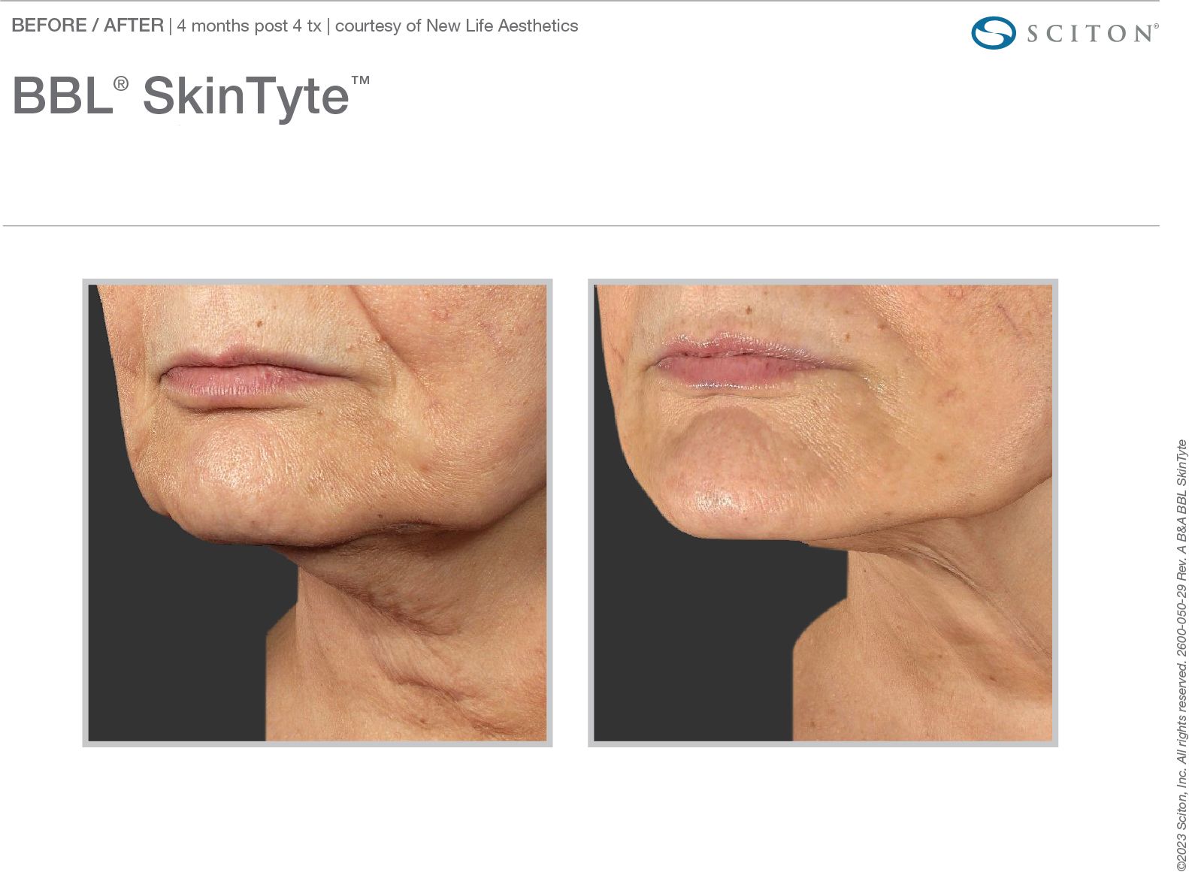Click the BBL SkinTyte title

pyautogui.click(x=191, y=96)
